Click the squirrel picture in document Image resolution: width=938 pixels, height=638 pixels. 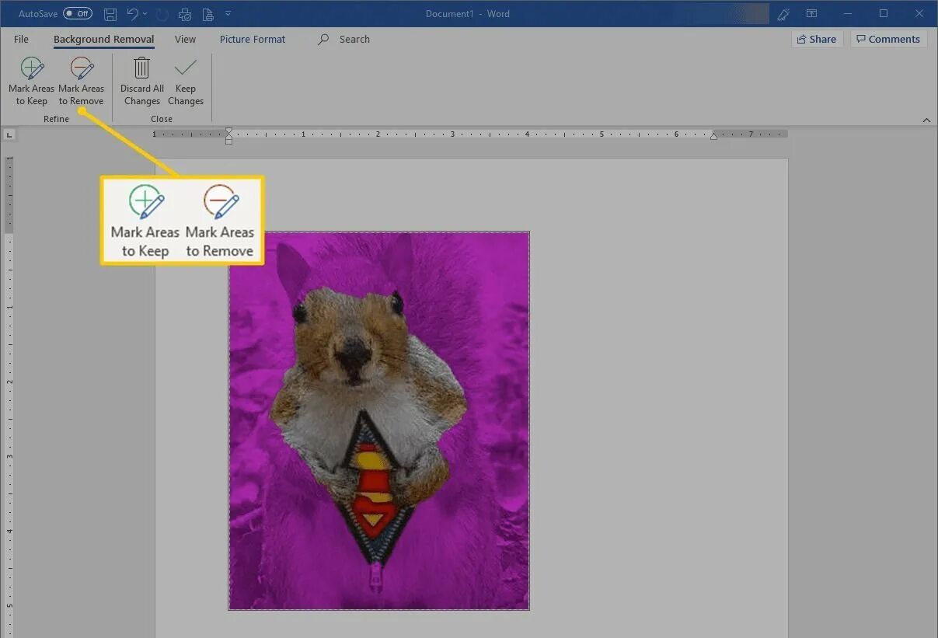tap(378, 420)
